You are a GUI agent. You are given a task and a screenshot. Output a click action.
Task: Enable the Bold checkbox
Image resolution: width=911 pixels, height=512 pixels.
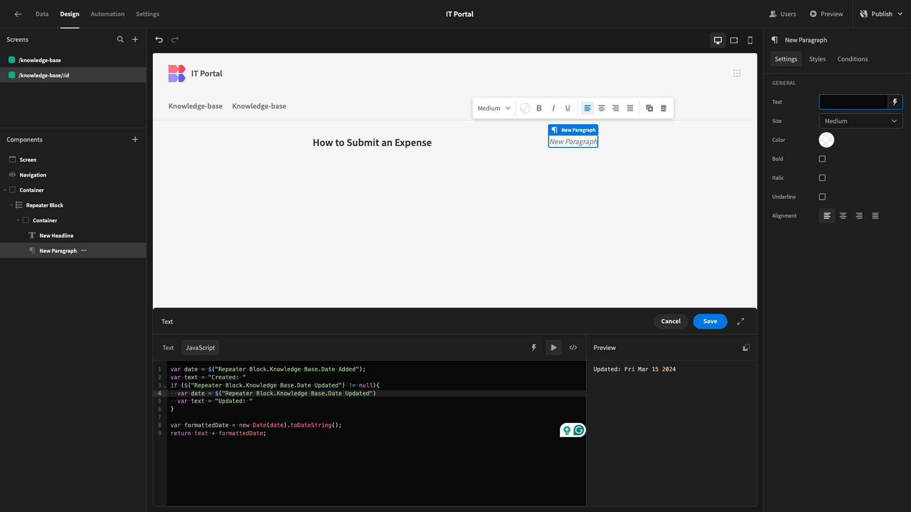coord(822,159)
